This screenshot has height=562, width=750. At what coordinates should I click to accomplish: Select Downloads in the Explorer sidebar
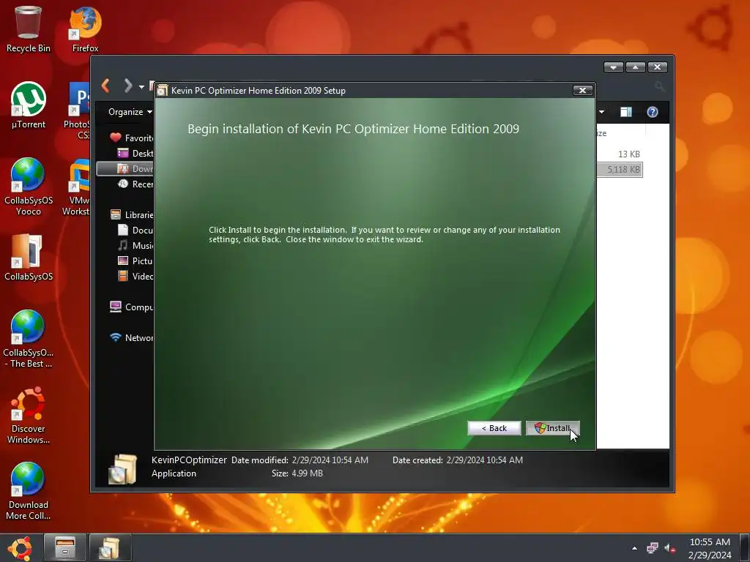[x=125, y=169]
